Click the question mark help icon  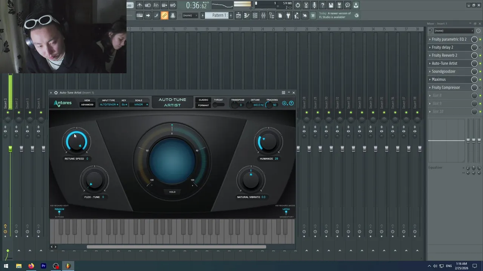point(323,5)
